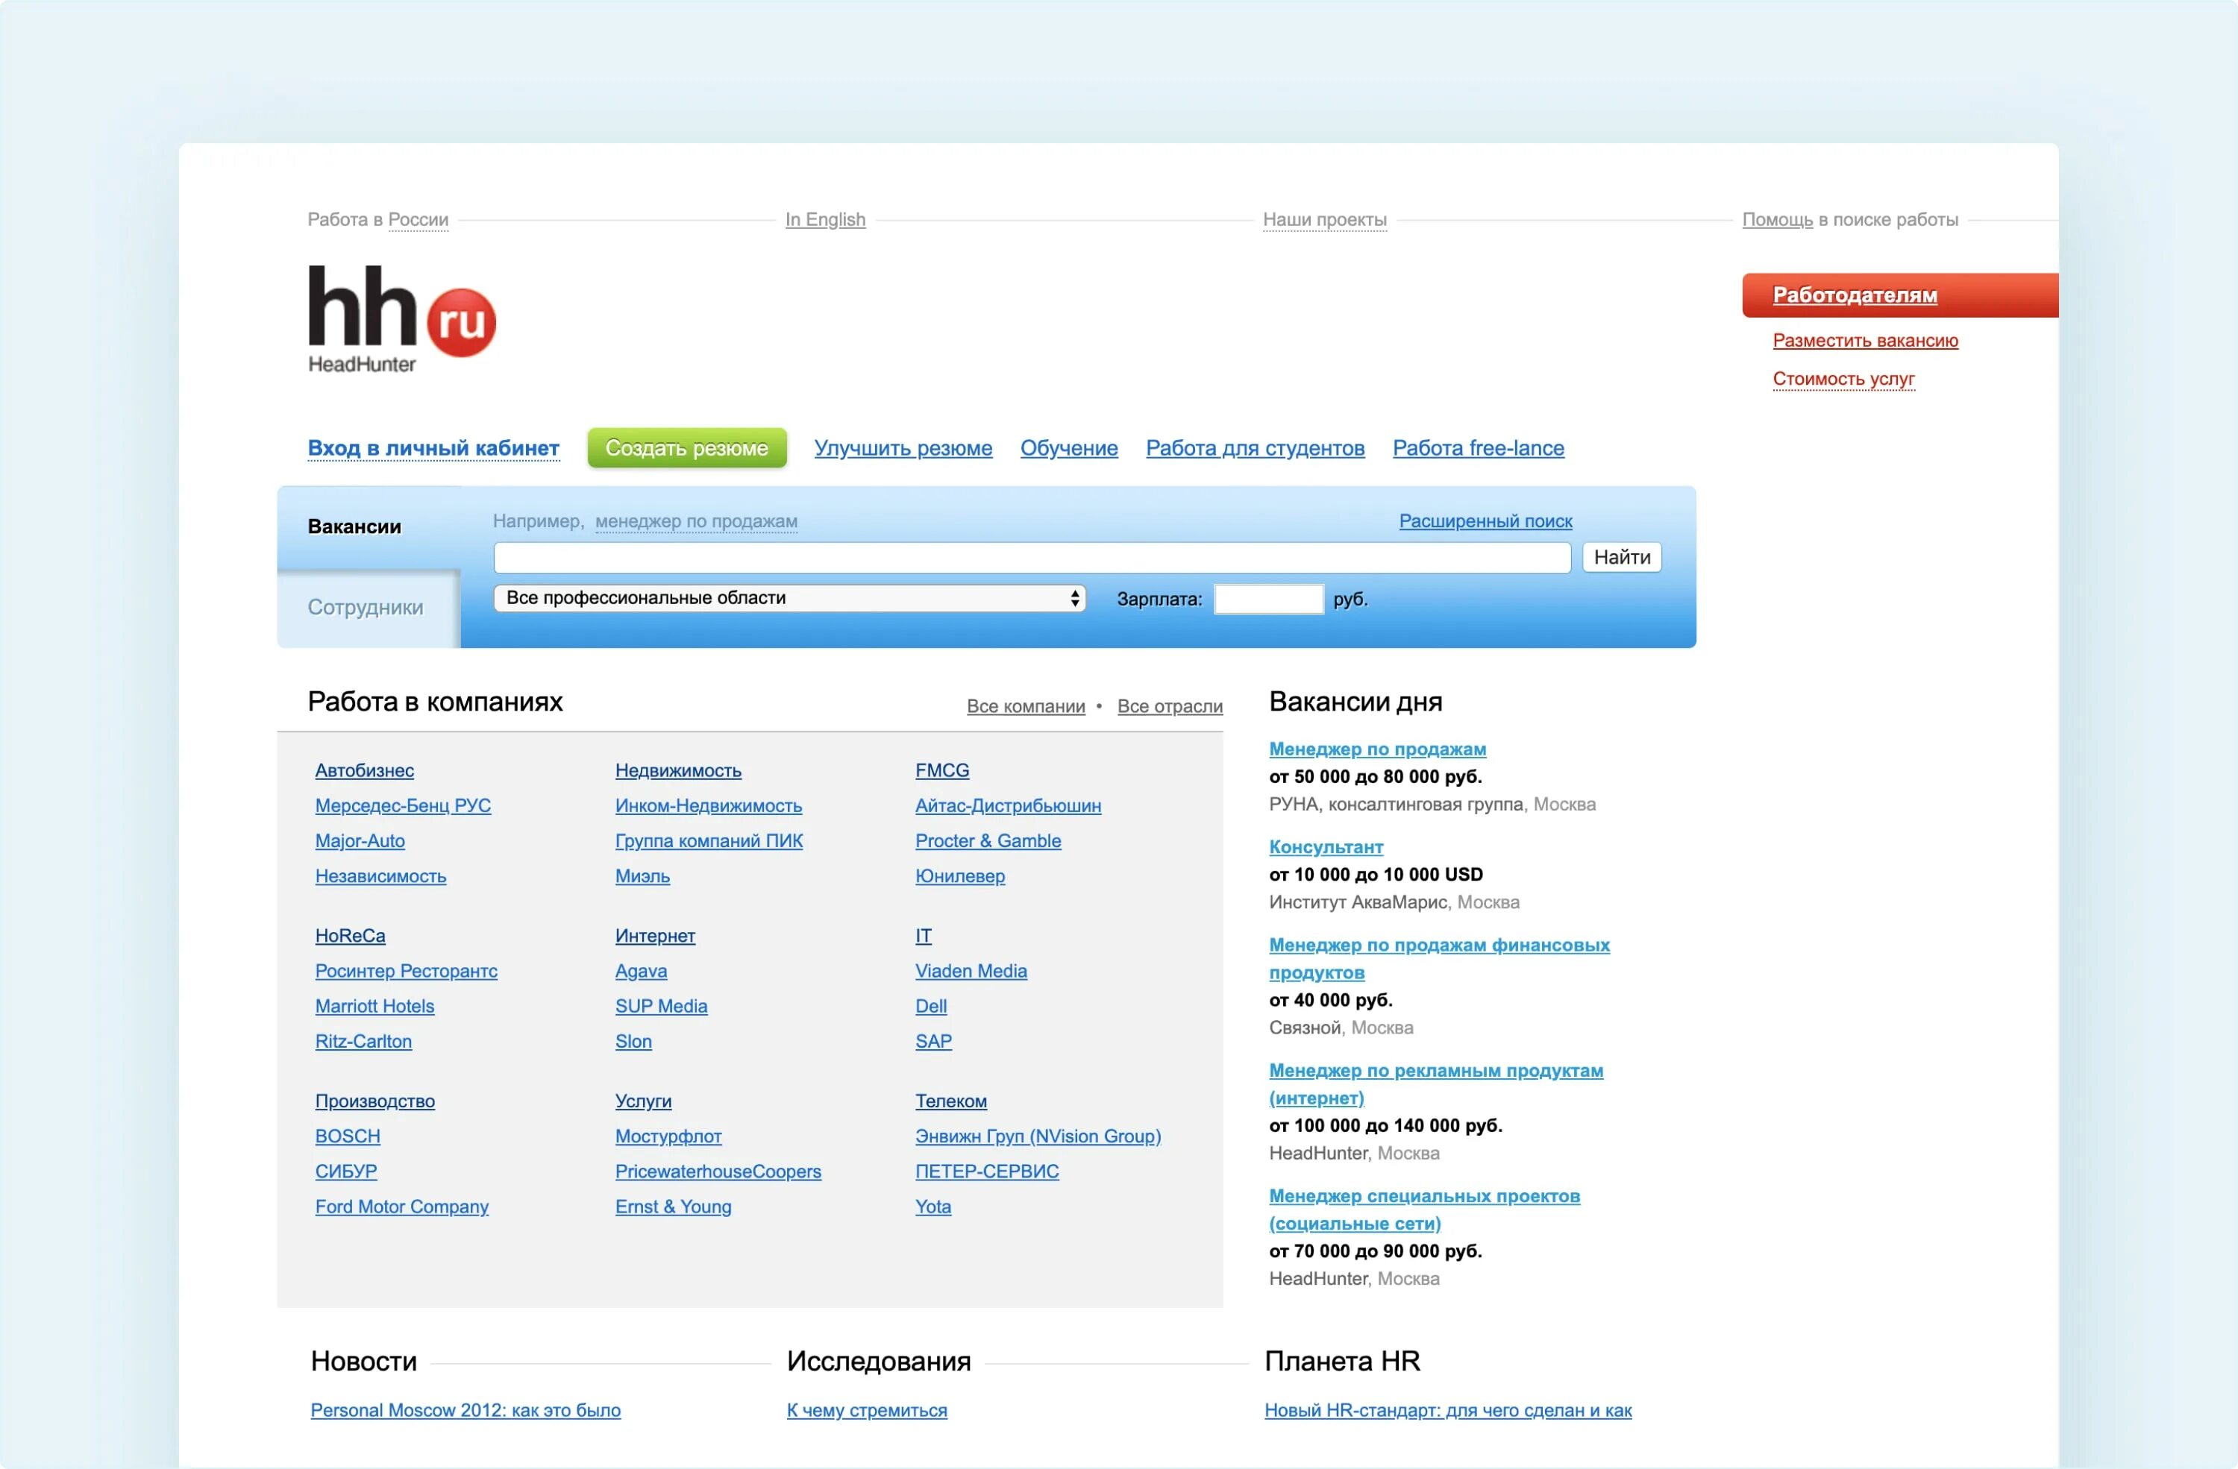Open Стоимость услуг link
Screen dimensions: 2238x1469
[x=1843, y=378]
